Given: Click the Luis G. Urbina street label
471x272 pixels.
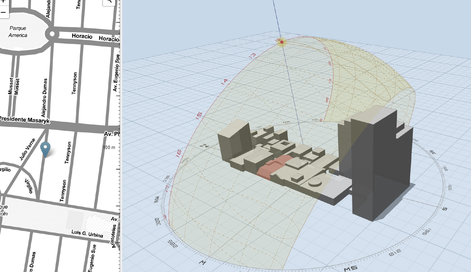Looking at the screenshot, I should pyautogui.click(x=87, y=234).
